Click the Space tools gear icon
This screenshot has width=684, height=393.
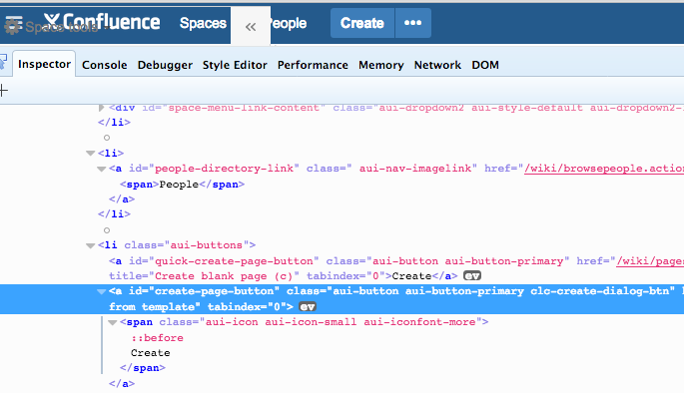(x=12, y=27)
